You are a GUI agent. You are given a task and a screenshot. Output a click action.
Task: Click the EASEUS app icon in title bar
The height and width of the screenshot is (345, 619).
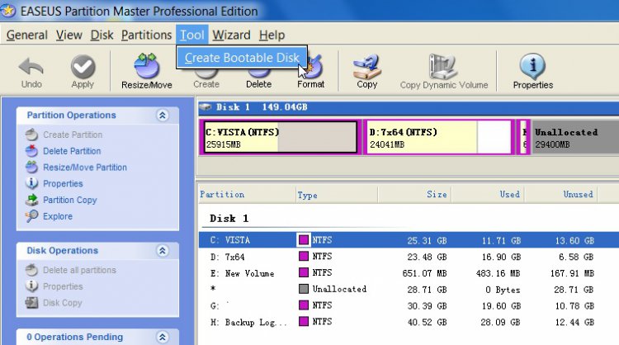[x=8, y=11]
